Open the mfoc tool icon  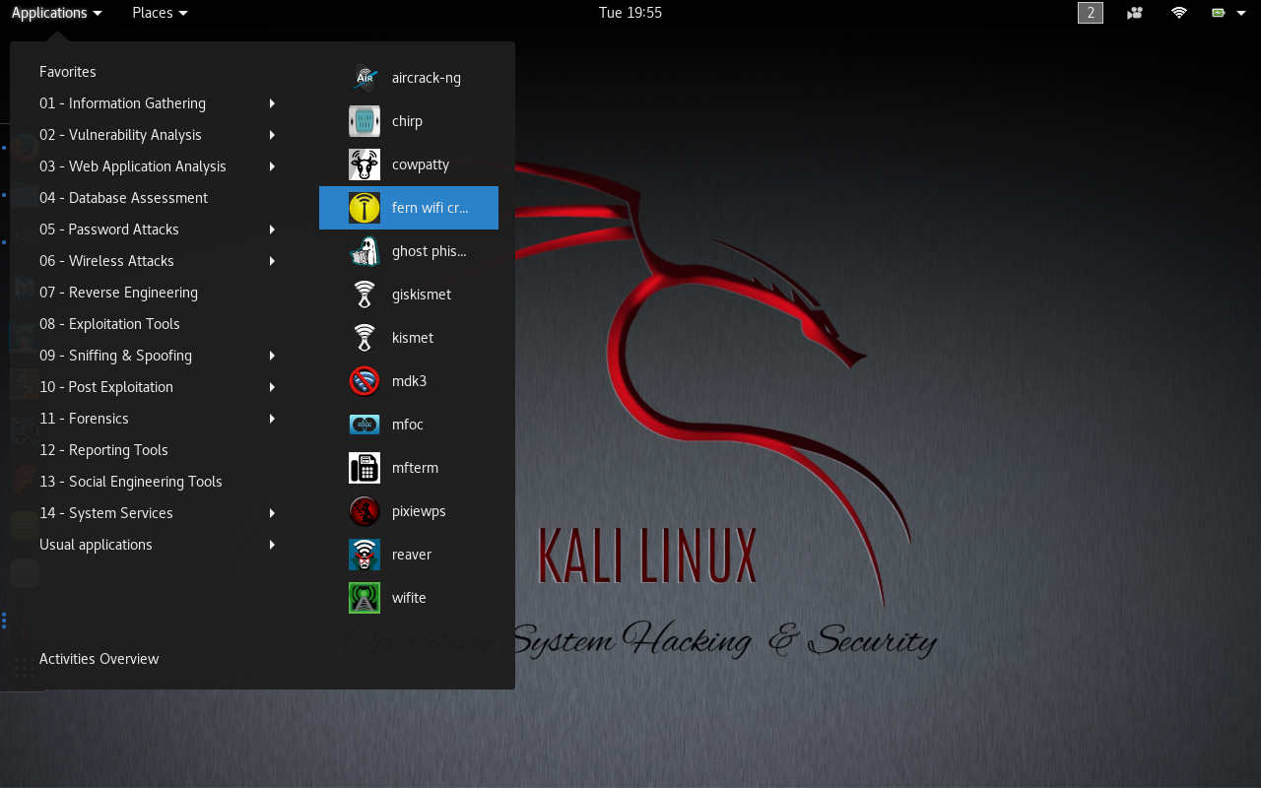coord(365,425)
